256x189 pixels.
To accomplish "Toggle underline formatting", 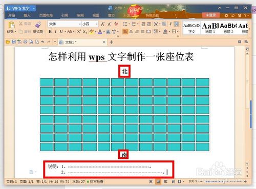I will click(61, 32).
